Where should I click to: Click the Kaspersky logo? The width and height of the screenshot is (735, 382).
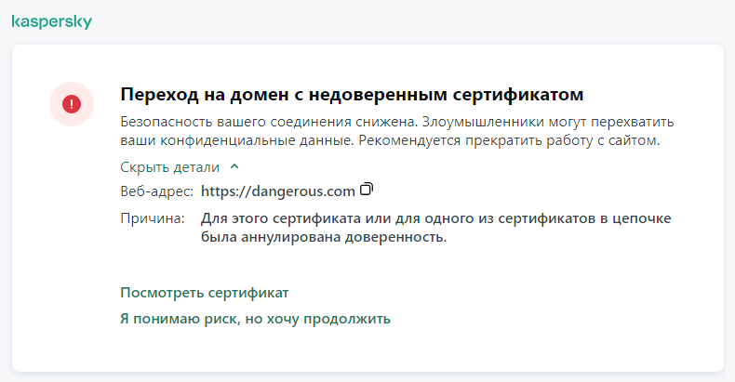pos(51,21)
